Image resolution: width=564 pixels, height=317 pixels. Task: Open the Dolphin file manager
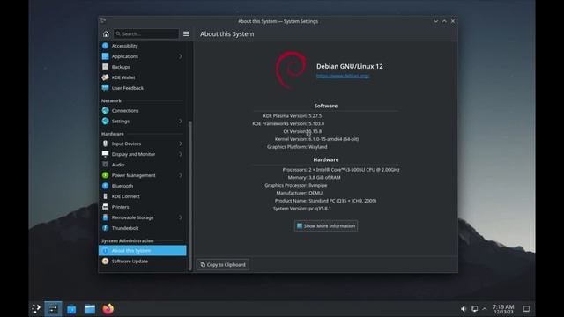[90, 309]
